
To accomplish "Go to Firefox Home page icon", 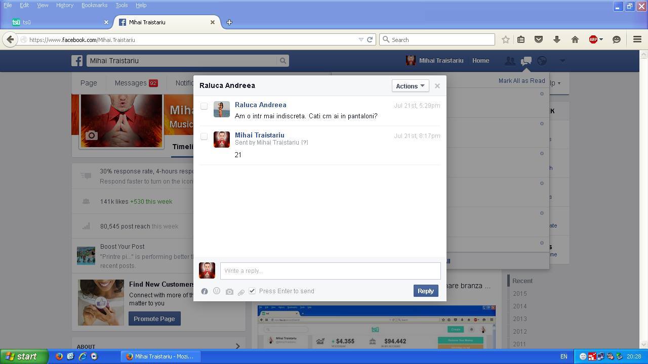I will tap(575, 39).
